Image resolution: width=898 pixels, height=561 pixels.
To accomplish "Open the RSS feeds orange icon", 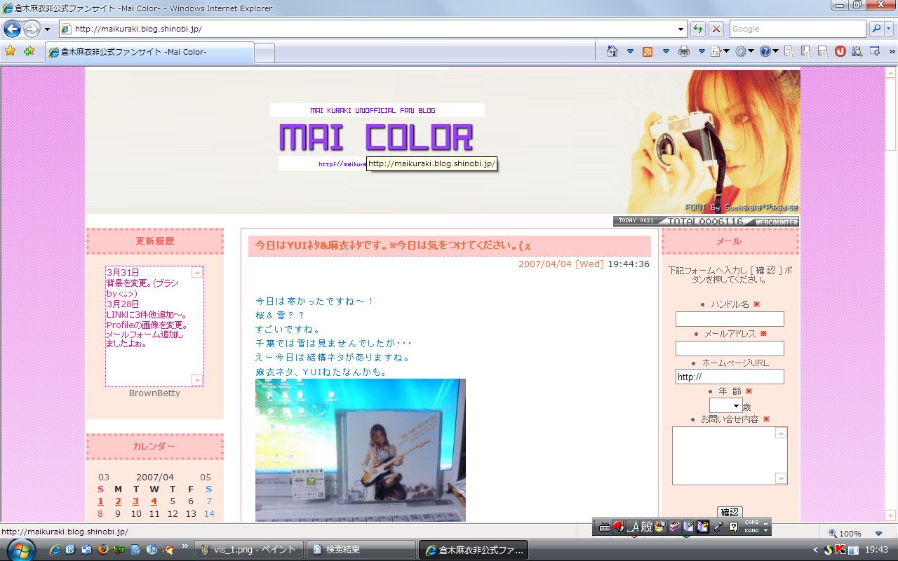I will click(x=648, y=51).
